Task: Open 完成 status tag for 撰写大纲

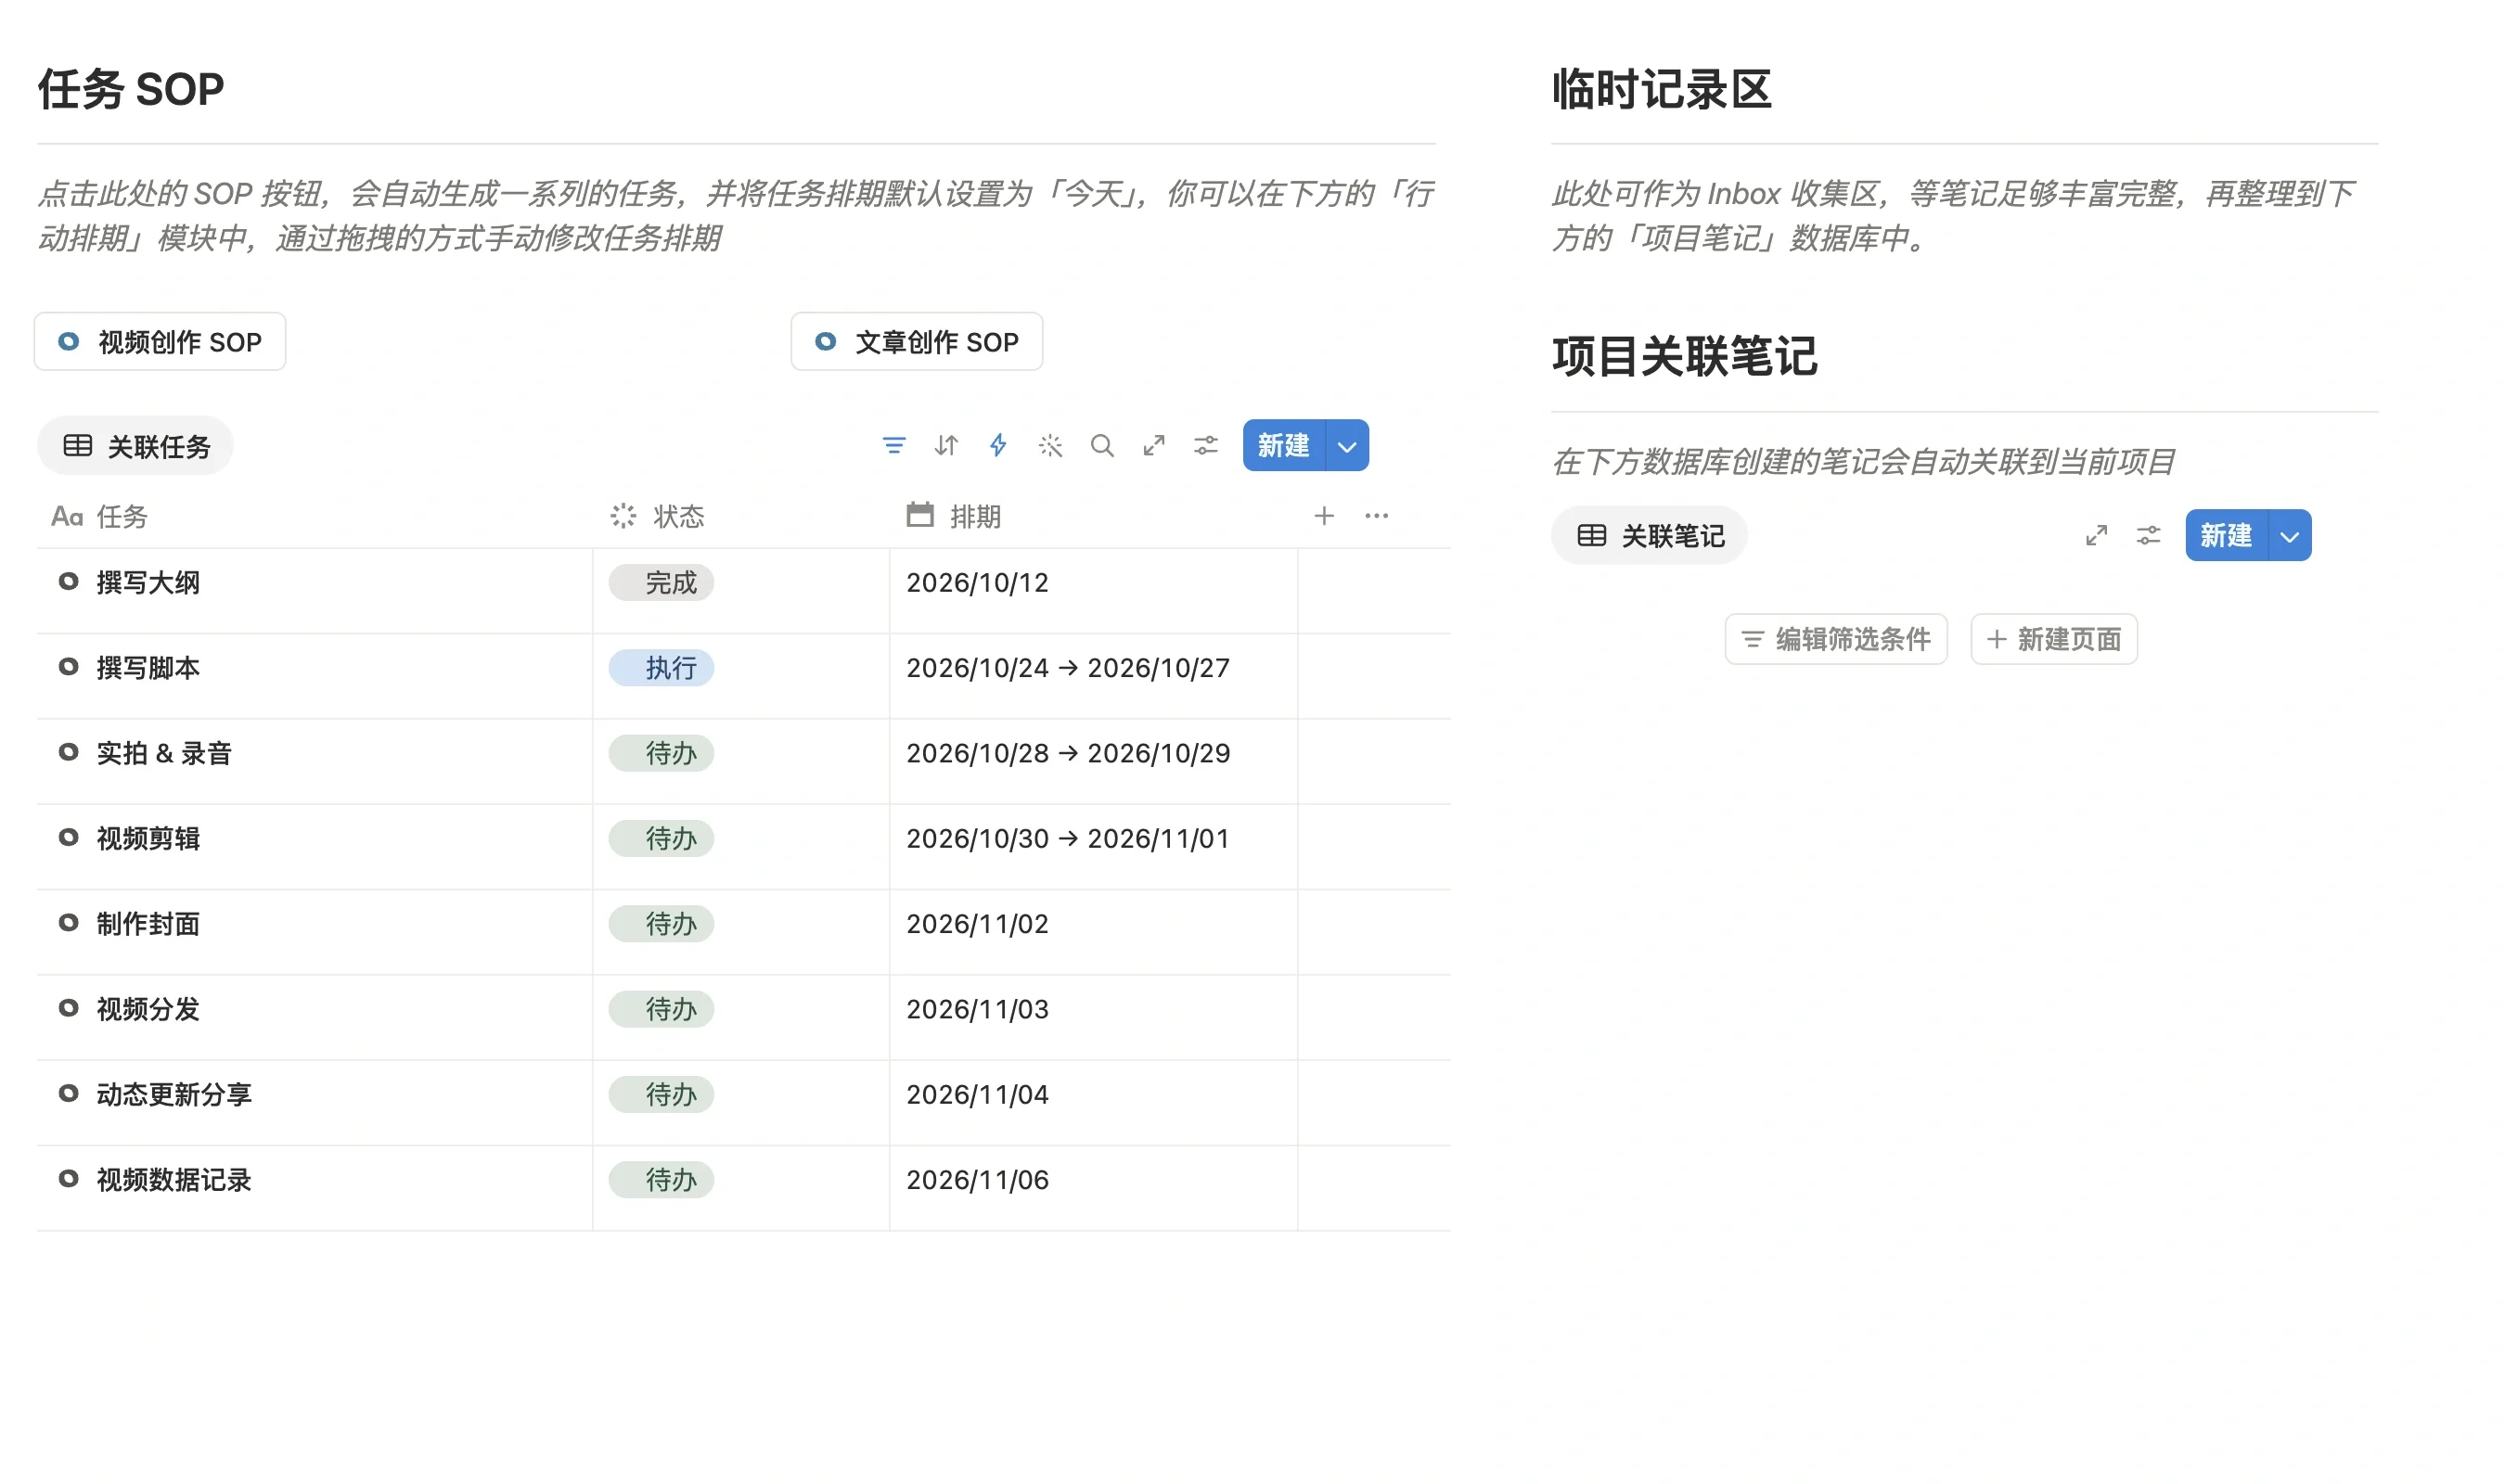Action: [x=661, y=583]
